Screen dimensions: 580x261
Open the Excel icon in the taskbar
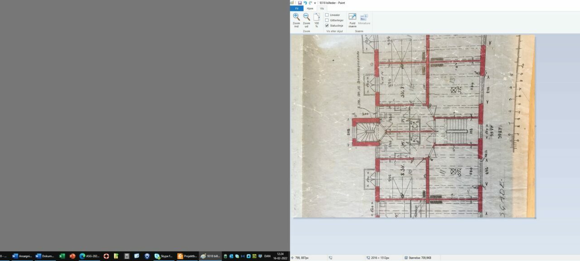(x=62, y=256)
